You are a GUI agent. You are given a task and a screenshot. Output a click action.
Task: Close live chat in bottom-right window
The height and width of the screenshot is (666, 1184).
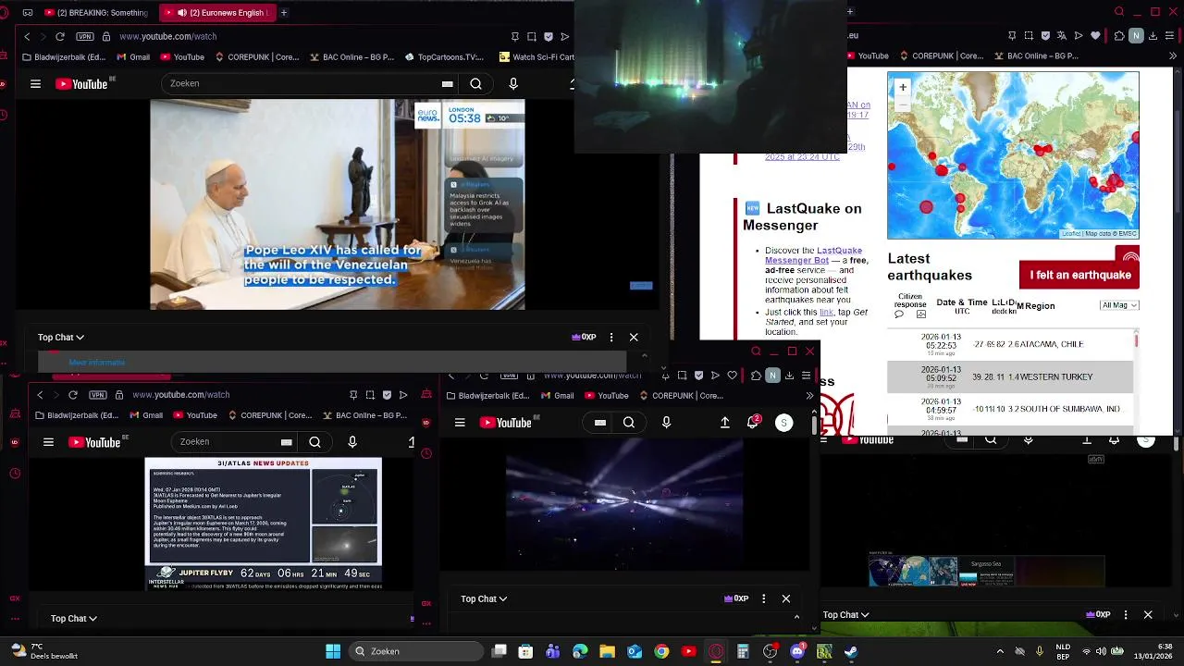pos(1148,615)
